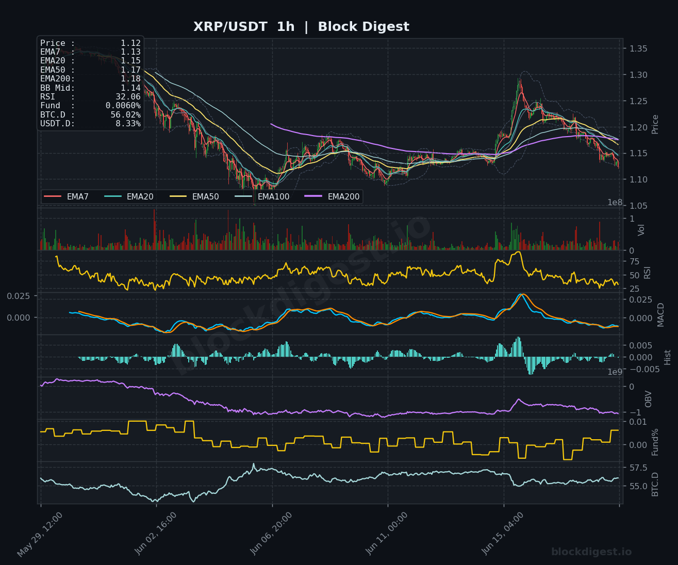Click the yellow EMA50 legend line sample
Viewport: 678px width, 565px height.
click(x=178, y=196)
